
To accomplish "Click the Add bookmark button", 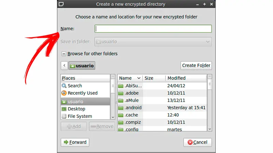I will [74, 126].
